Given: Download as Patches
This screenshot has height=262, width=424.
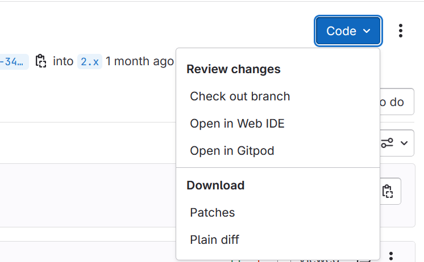Looking at the screenshot, I should [x=213, y=213].
